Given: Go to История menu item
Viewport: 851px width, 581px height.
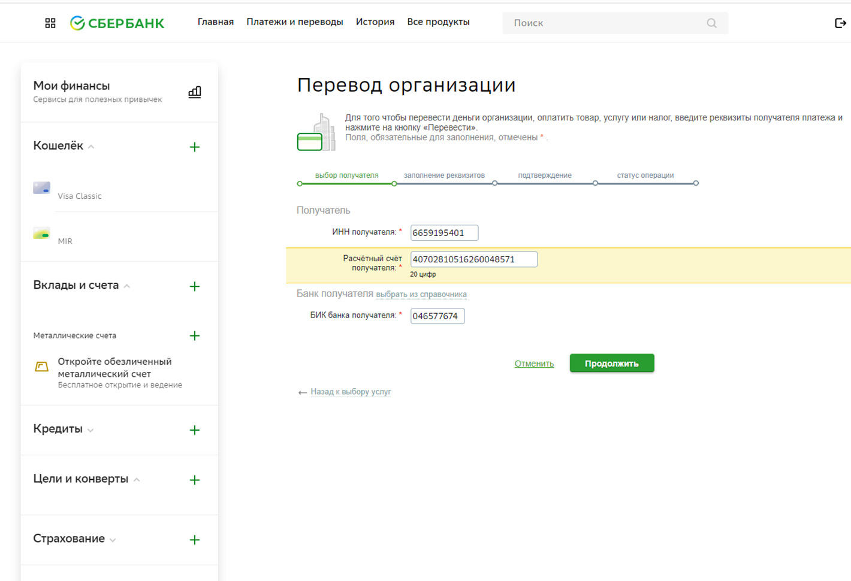Looking at the screenshot, I should coord(375,22).
